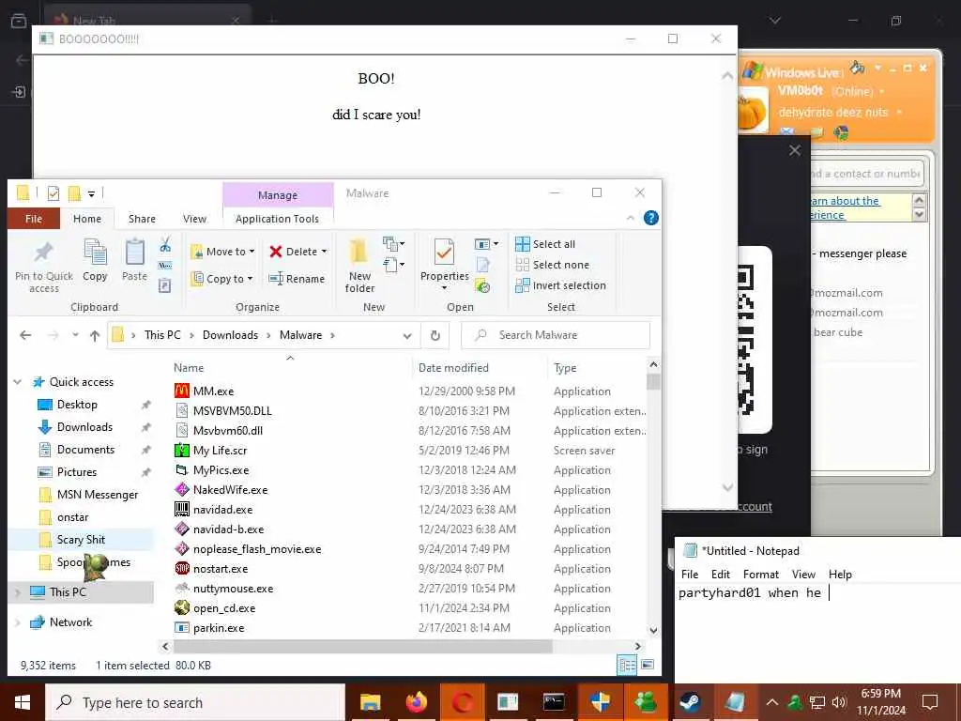Open the Delete dropdown arrow
Screen dimensions: 961x721
(324, 252)
